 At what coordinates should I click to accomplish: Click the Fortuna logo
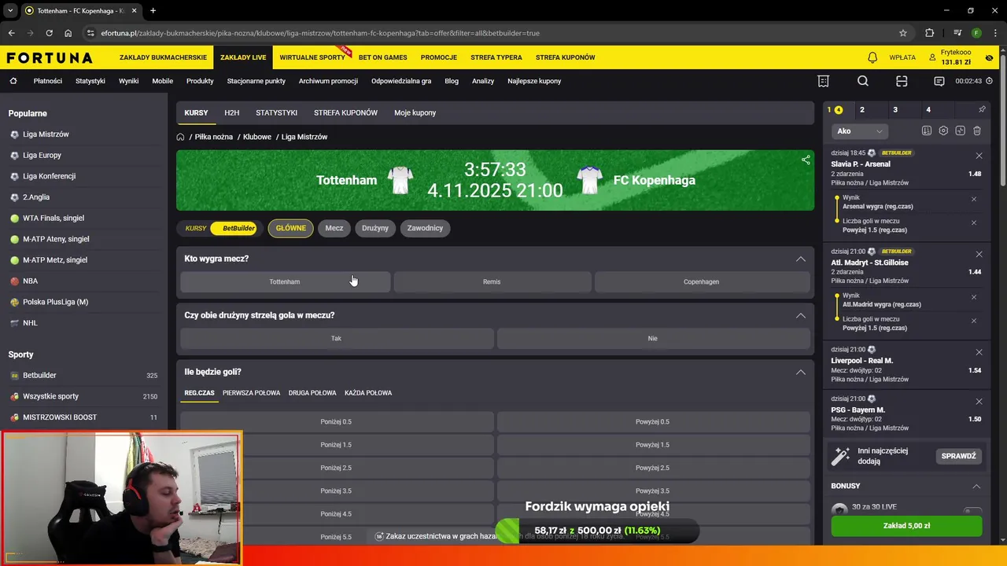pyautogui.click(x=50, y=57)
